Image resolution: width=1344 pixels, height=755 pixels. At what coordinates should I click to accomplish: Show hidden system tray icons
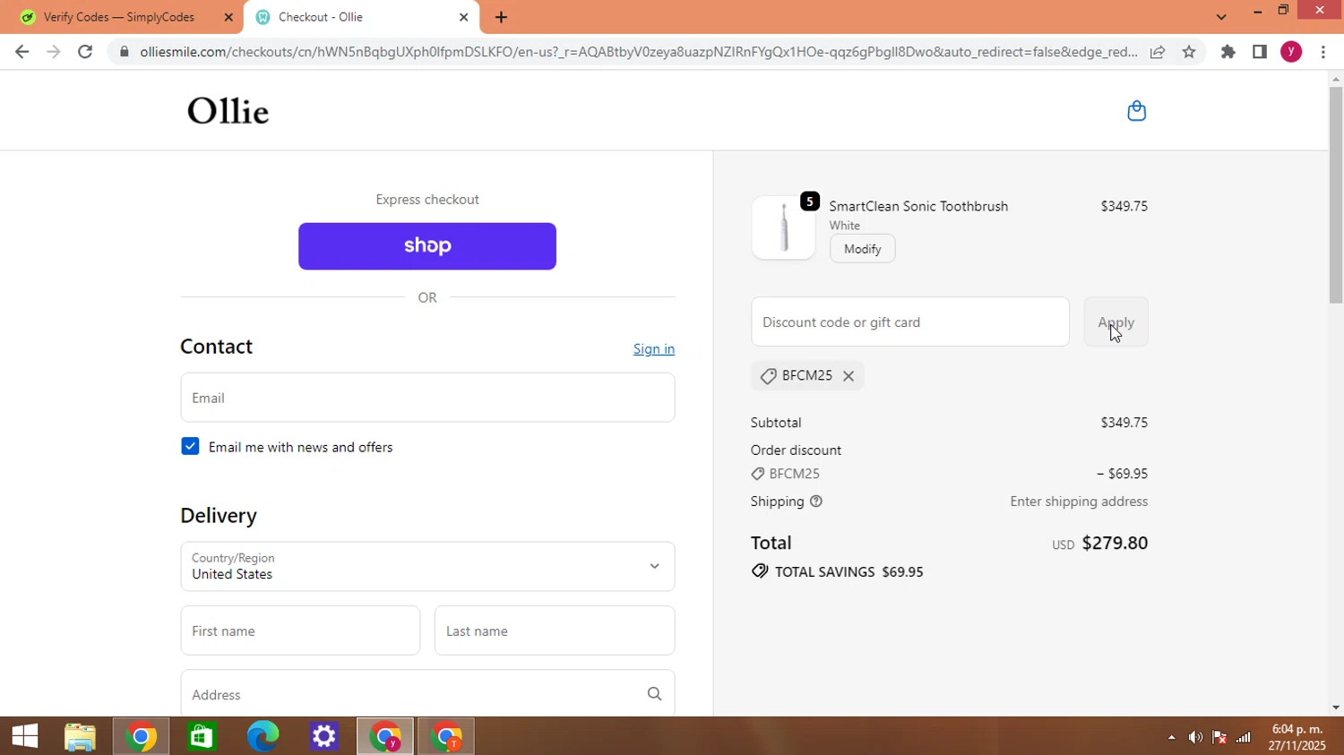1171,737
